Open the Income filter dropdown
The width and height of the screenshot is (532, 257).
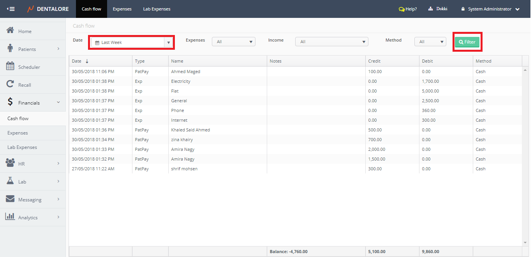pyautogui.click(x=331, y=42)
